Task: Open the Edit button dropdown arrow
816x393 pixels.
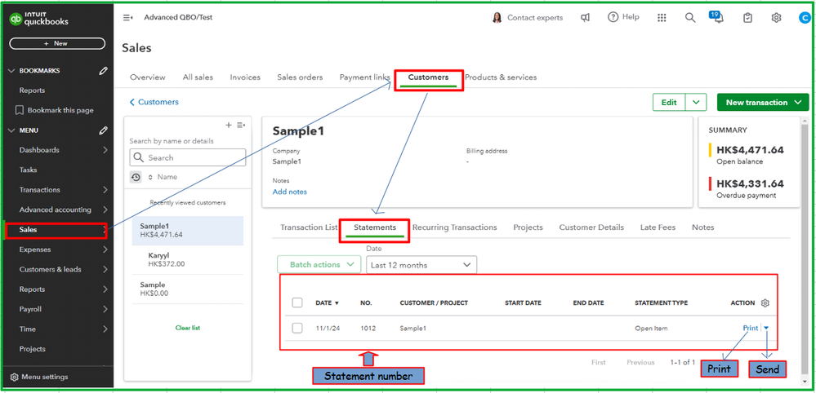Action: click(696, 102)
